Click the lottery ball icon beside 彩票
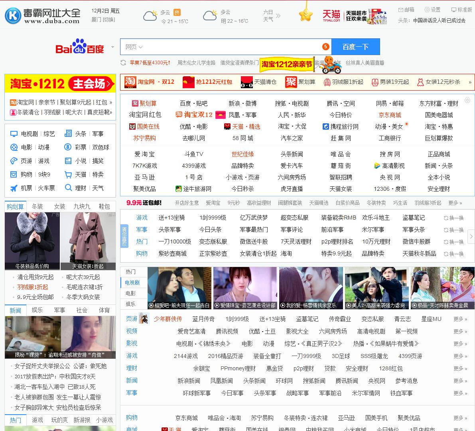 (x=68, y=147)
